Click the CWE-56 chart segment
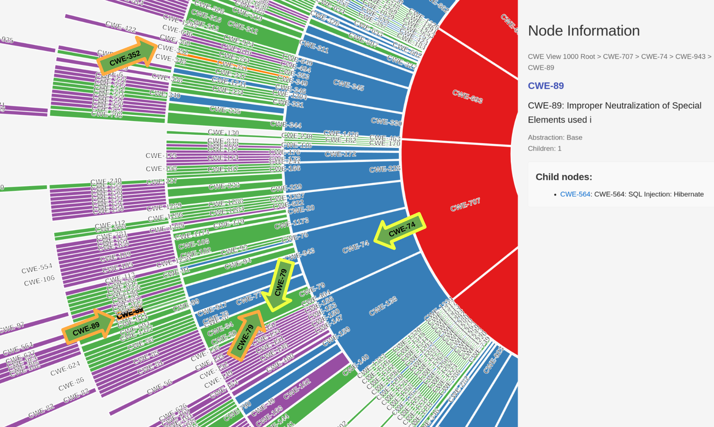 (159, 387)
